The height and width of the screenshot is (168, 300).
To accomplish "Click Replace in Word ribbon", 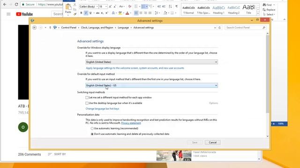I will (269, 9).
